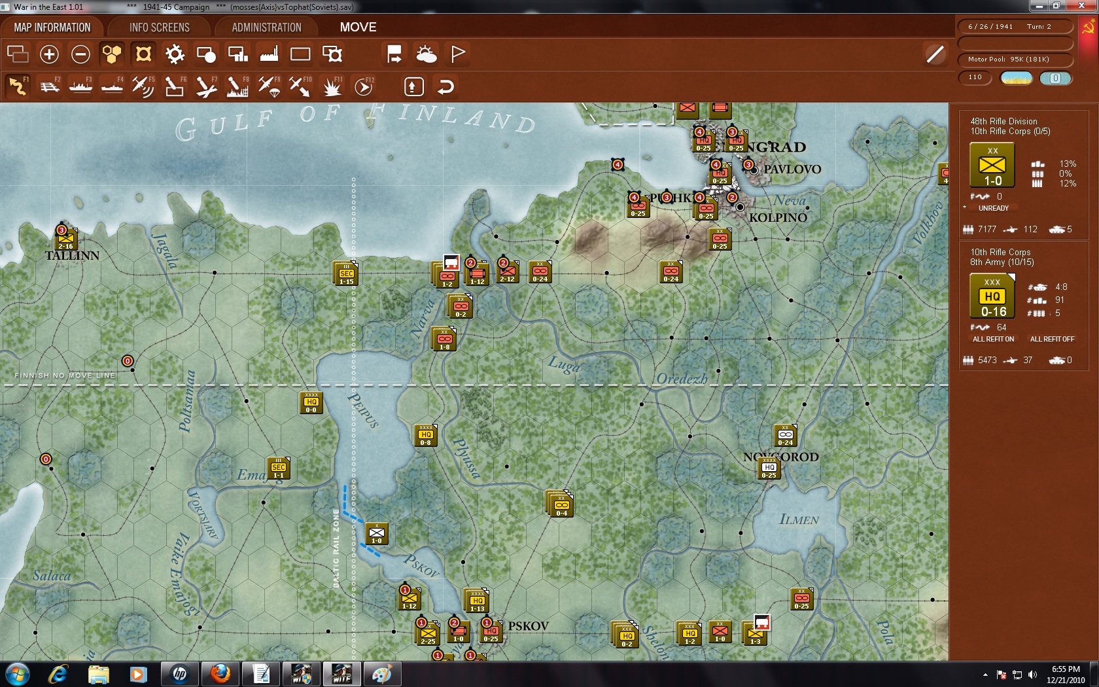
Task: Open the weather sun-and-cloud icon
Action: pos(427,54)
